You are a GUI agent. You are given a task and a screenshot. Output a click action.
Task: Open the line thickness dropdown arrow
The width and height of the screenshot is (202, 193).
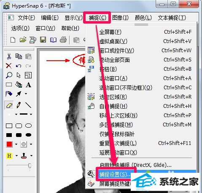click(x=31, y=114)
